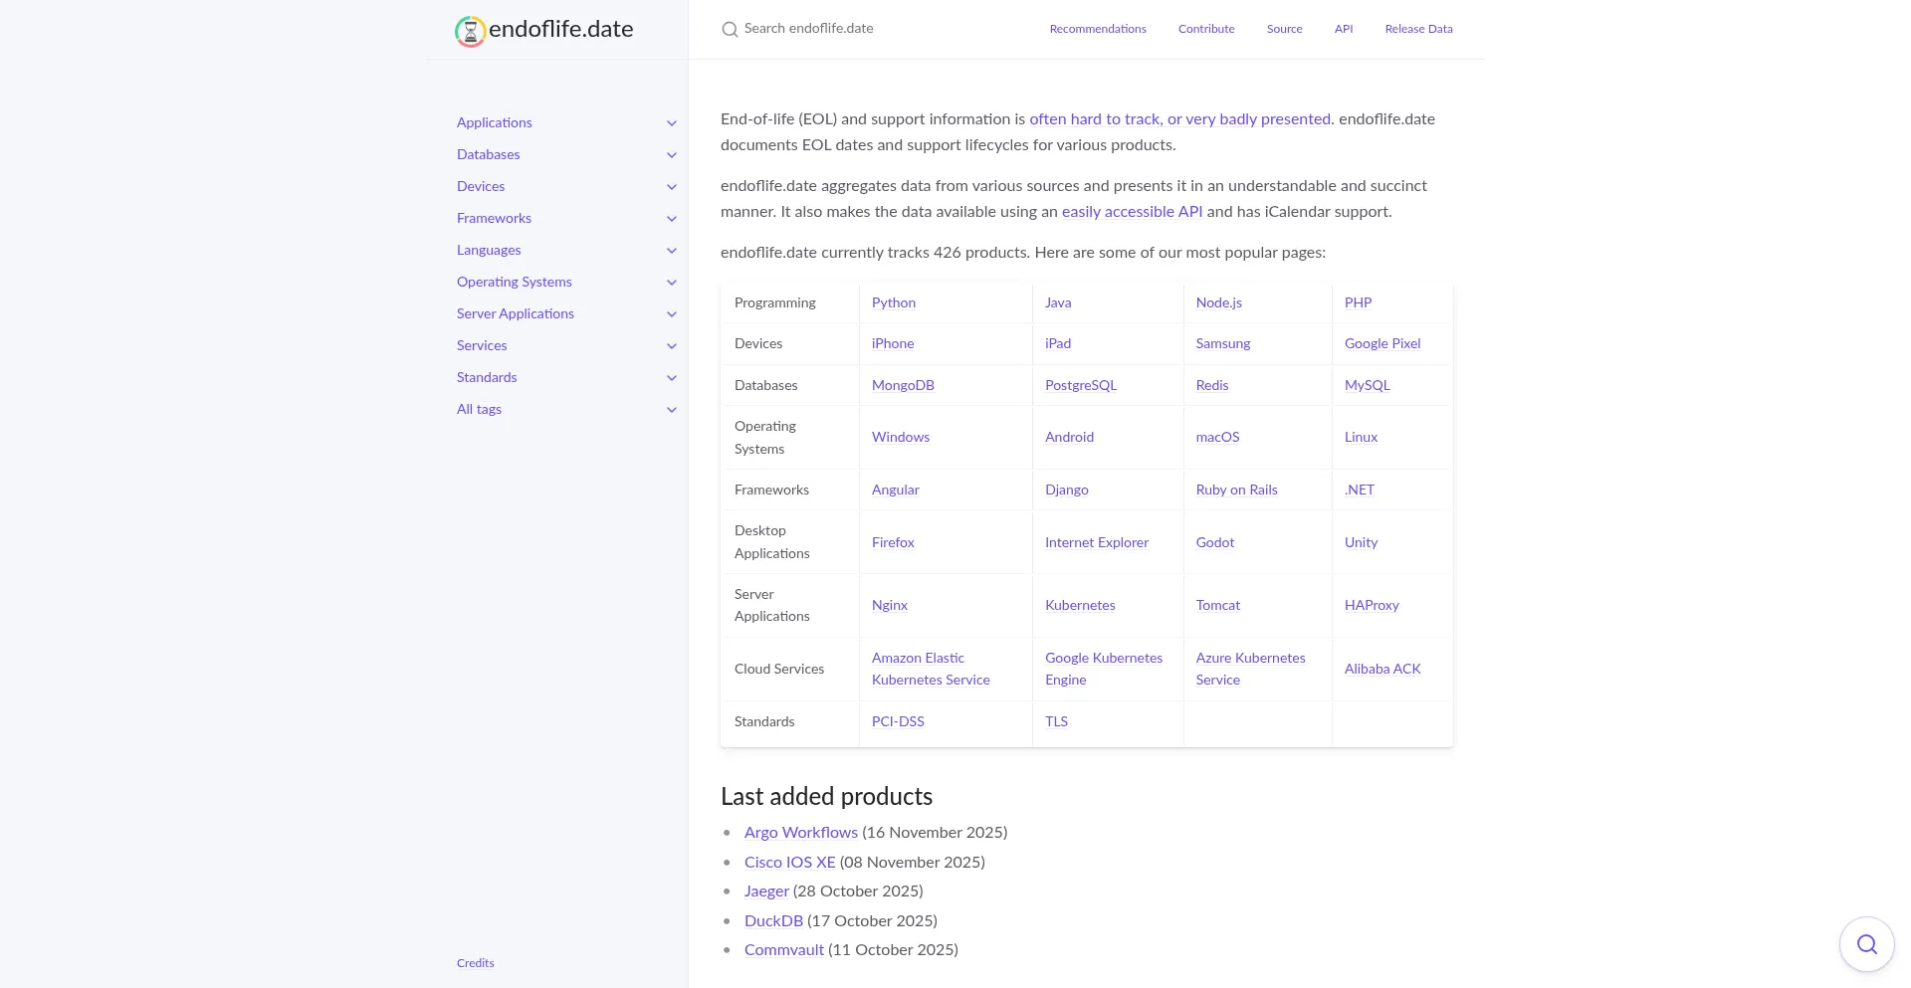Open the DuckDB product link
Image resolution: width=1911 pixels, height=988 pixels.
[x=773, y=920]
